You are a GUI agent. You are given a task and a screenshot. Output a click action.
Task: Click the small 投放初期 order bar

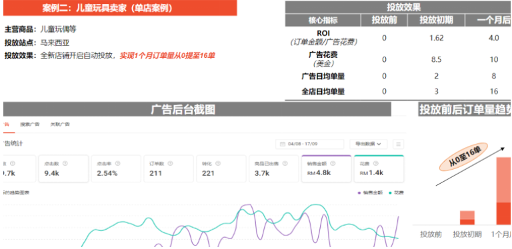click(x=467, y=218)
